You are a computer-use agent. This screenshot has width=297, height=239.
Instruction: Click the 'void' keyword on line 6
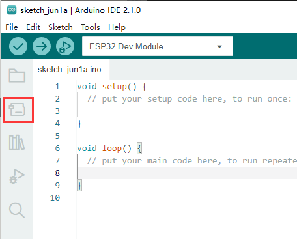click(87, 148)
